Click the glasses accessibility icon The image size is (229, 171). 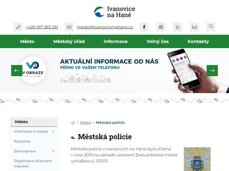tap(194, 27)
